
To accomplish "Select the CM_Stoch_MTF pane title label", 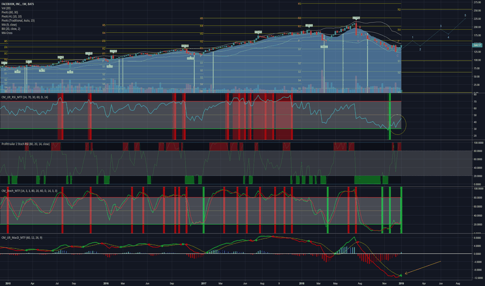I will pyautogui.click(x=29, y=191).
